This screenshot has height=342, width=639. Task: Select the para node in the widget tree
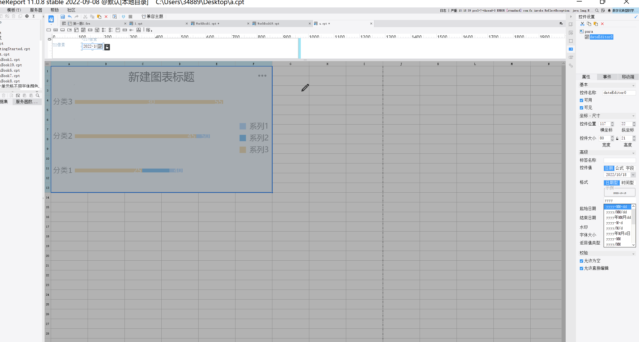click(x=589, y=31)
